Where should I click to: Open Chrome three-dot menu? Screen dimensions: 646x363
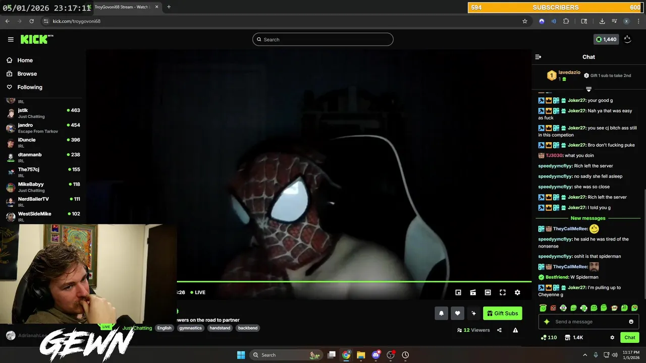point(638,21)
